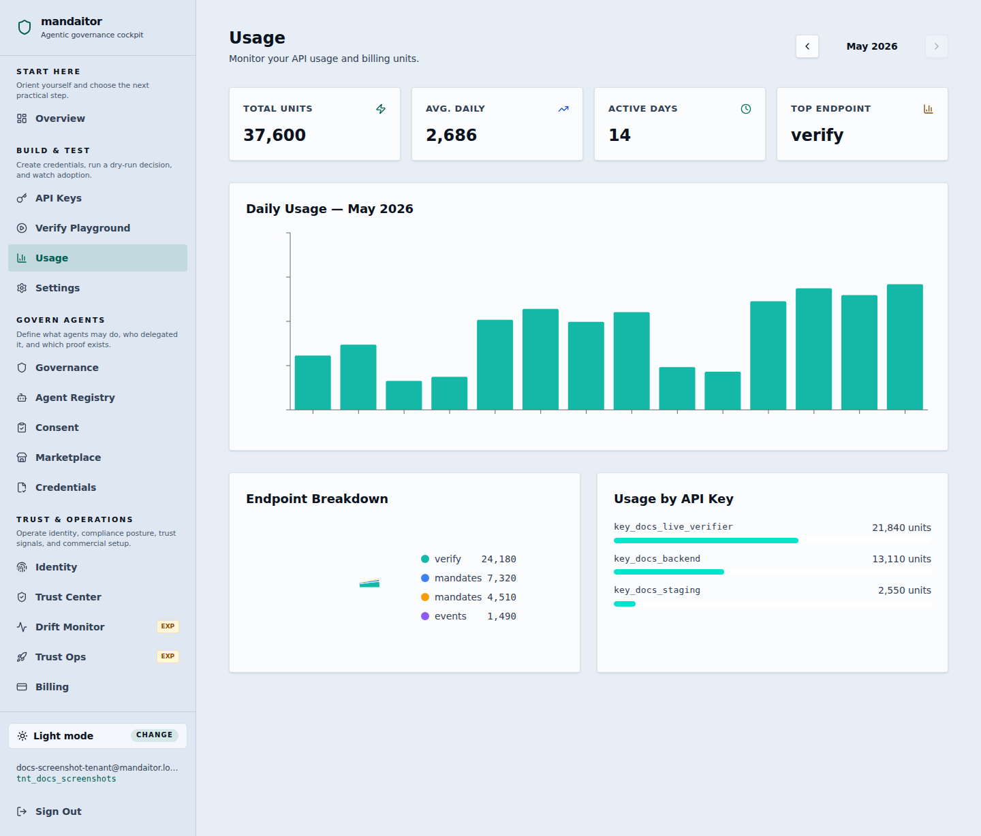Click the May 2026 month label

[x=872, y=46]
